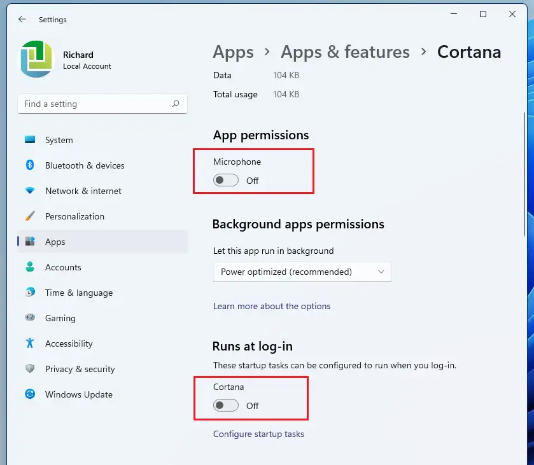This screenshot has width=534, height=465.
Task: Go to Apps breadcrumb
Action: click(x=234, y=52)
